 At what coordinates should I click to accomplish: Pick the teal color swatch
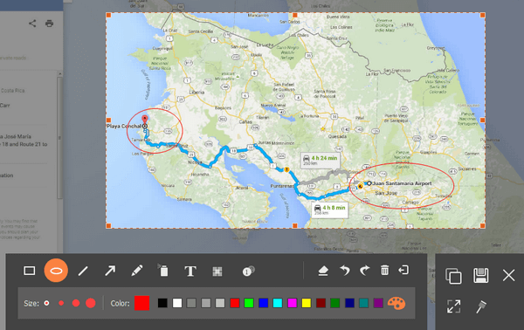pos(363,303)
